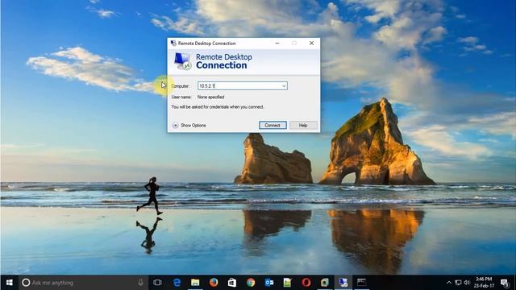The image size is (516, 290).
Task: Open File Explorer from taskbar
Action: [x=195, y=283]
